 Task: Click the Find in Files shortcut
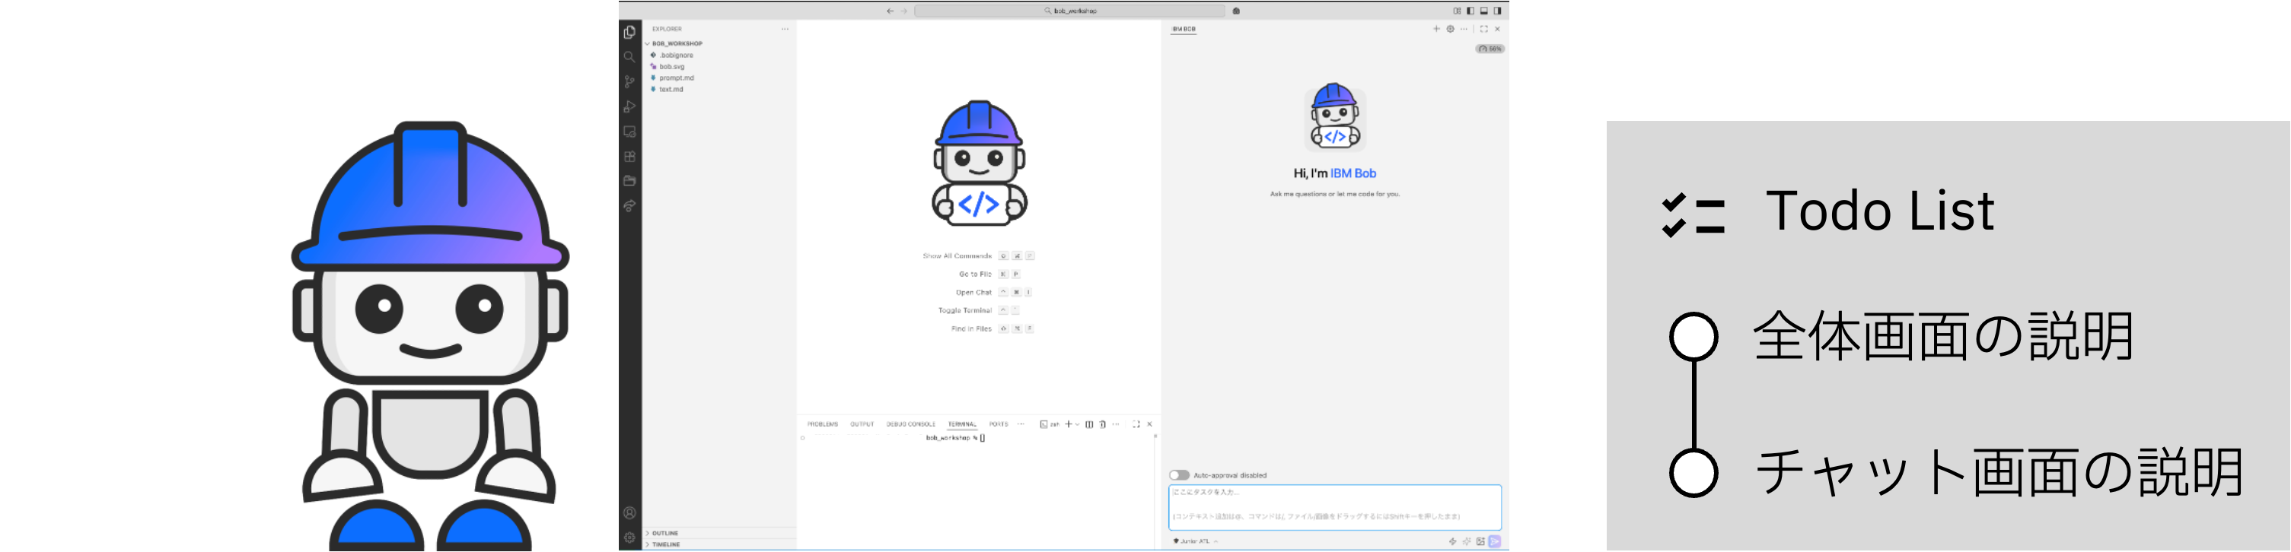(993, 329)
